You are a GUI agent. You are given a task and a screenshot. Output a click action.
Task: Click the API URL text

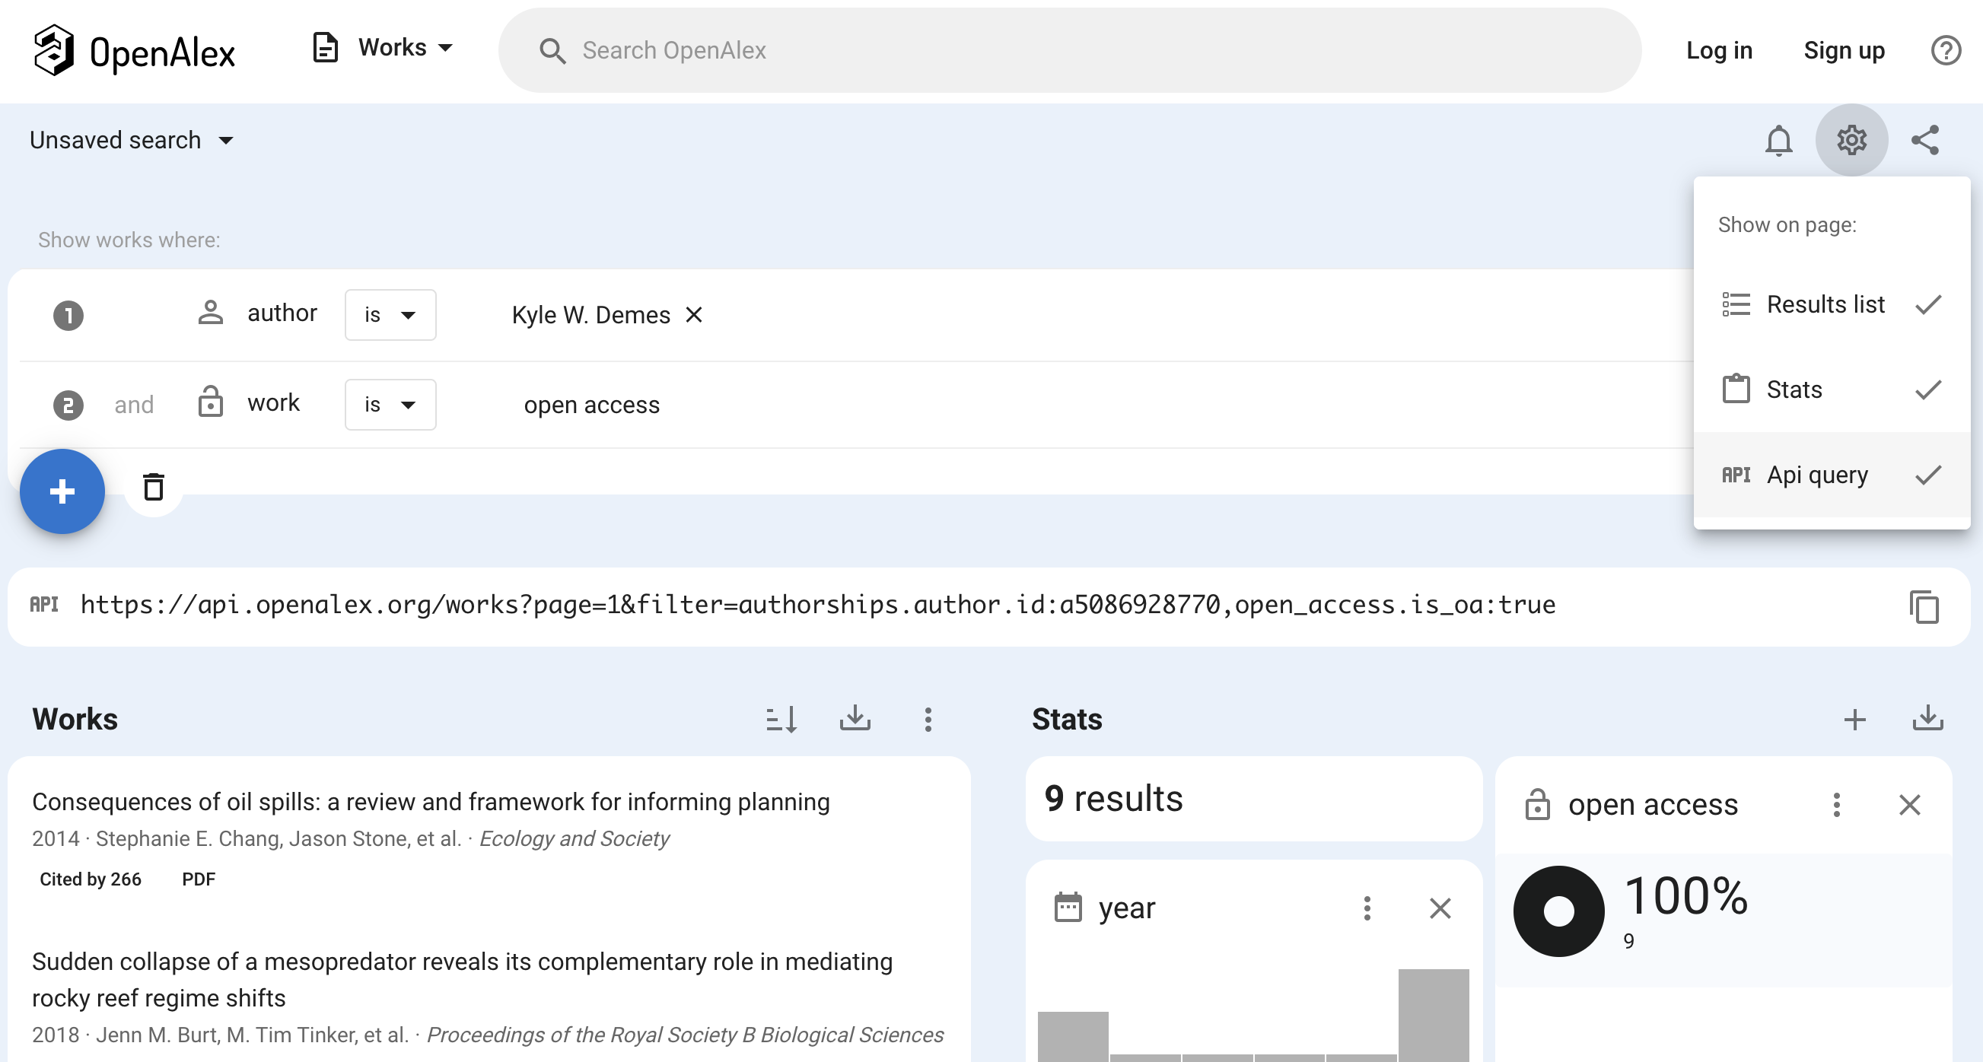(x=817, y=605)
